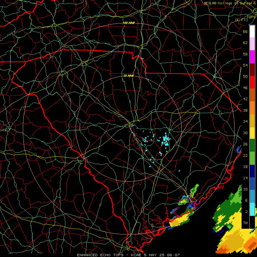Click the dark green legend swatch
The height and width of the screenshot is (257, 257).
[252, 145]
